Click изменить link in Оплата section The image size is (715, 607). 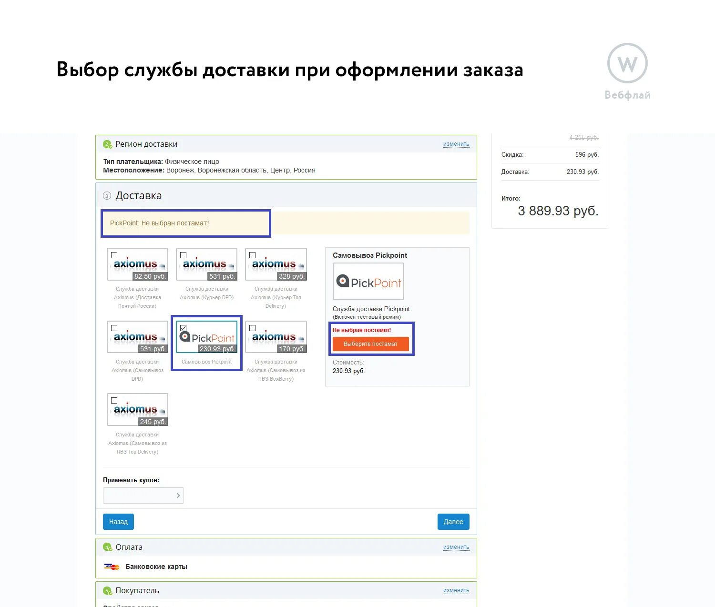pos(456,547)
